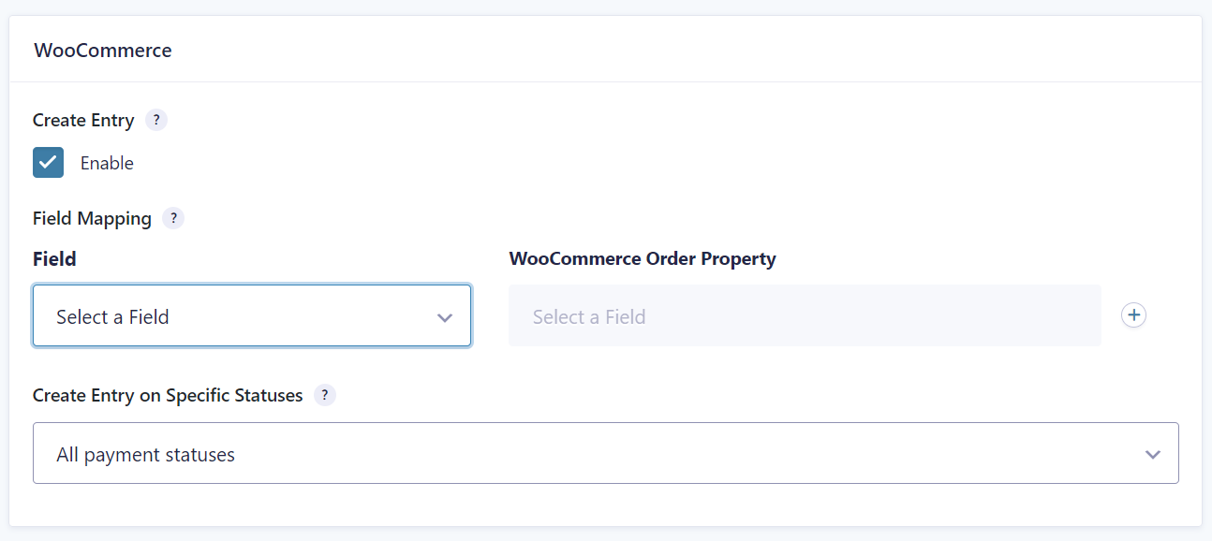The width and height of the screenshot is (1212, 541).
Task: Click the Field Mapping heading text
Action: pyautogui.click(x=90, y=218)
